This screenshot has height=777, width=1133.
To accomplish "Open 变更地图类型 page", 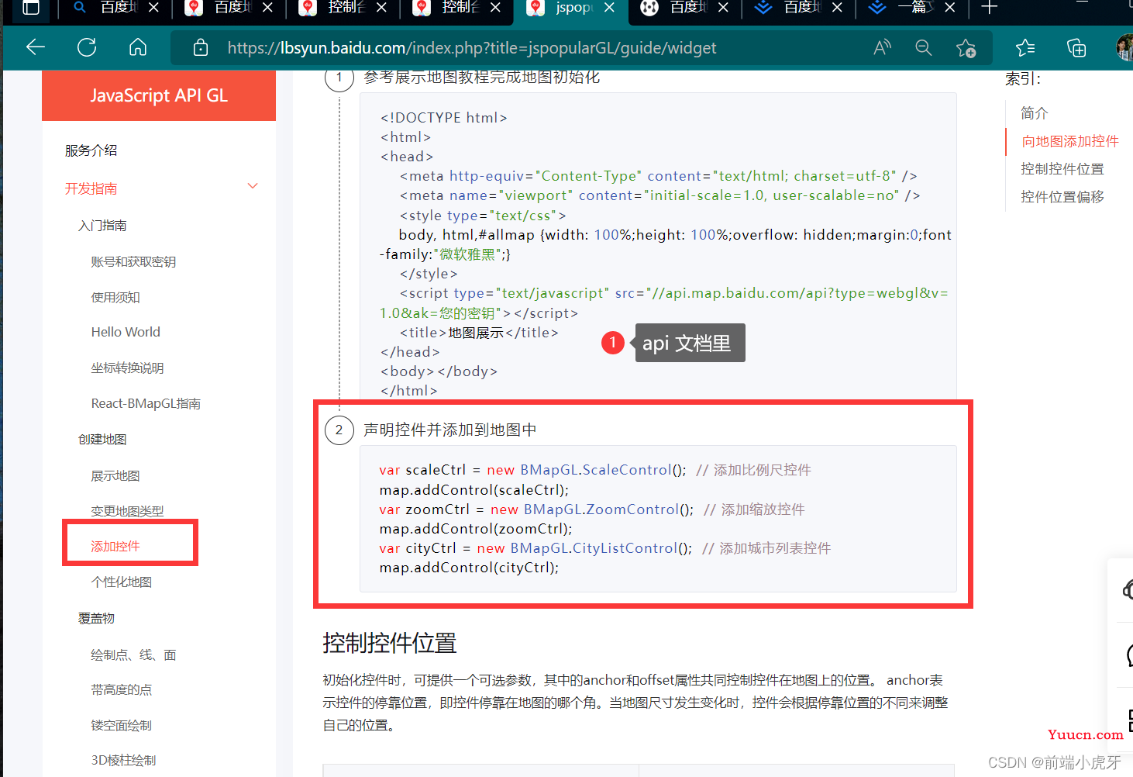I will tap(127, 512).
